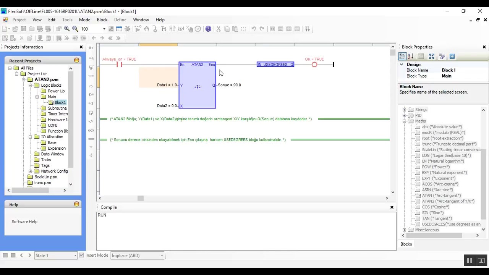Expand the Strings category in block list
The width and height of the screenshot is (489, 275).
[x=404, y=110]
